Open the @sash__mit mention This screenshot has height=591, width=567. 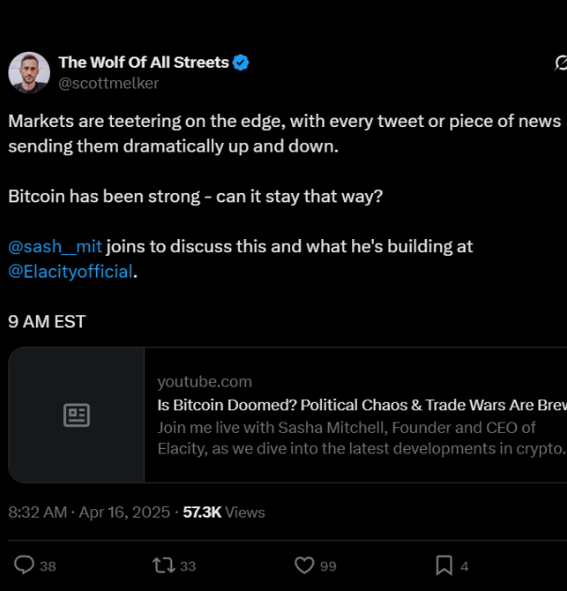55,247
